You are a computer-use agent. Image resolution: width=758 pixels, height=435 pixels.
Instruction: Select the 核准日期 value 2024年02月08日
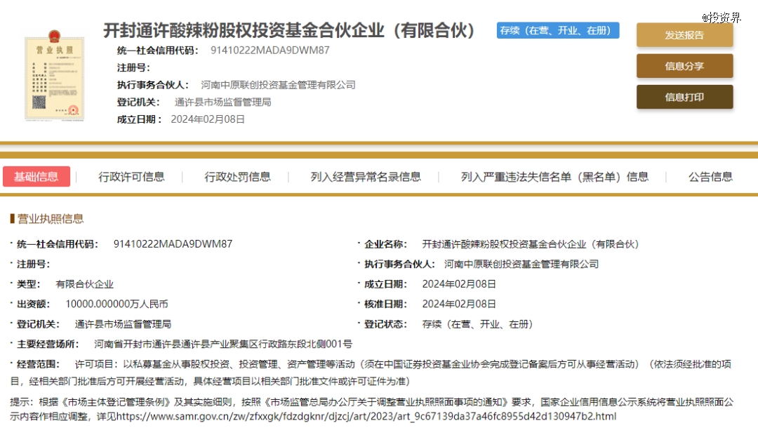[x=459, y=304]
